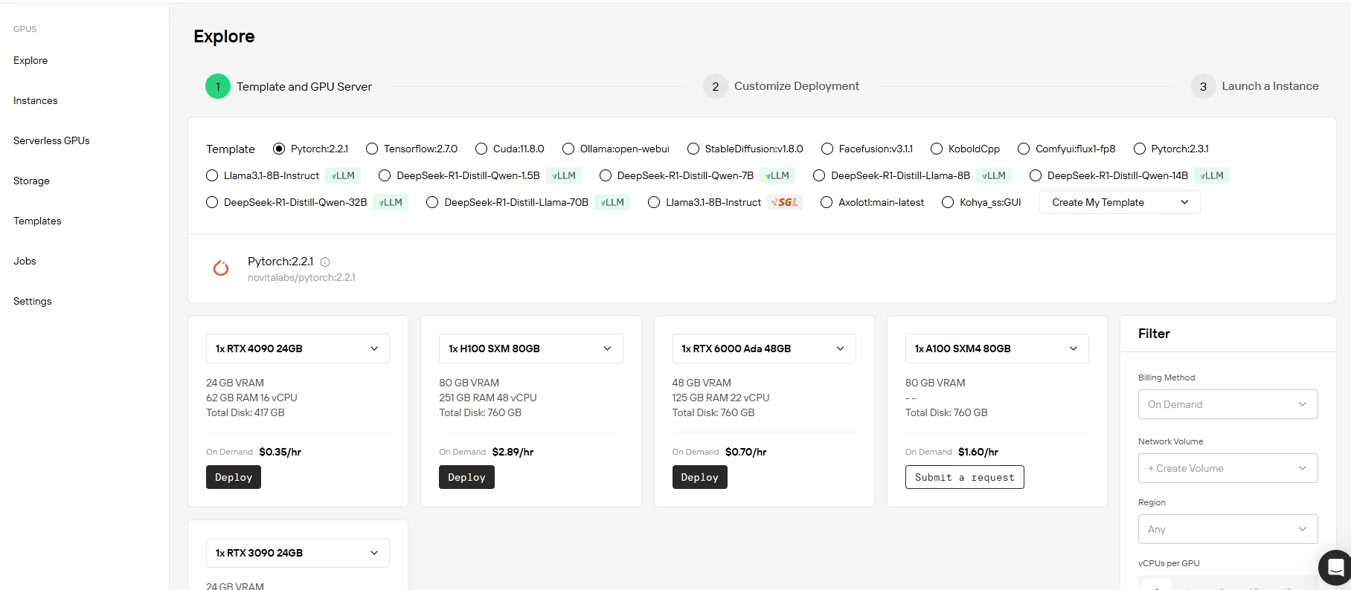Screen dimensions: 1351x590
Task: Deploy the RTX 6000 Ada 48GB server
Action: pyautogui.click(x=699, y=477)
